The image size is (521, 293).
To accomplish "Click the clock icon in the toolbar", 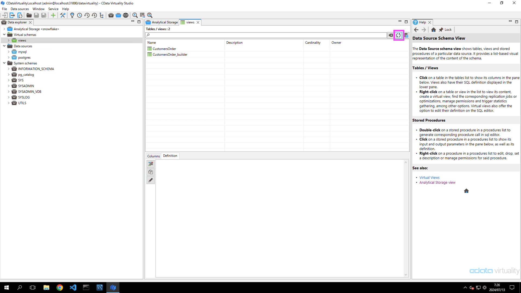I will tap(80, 15).
